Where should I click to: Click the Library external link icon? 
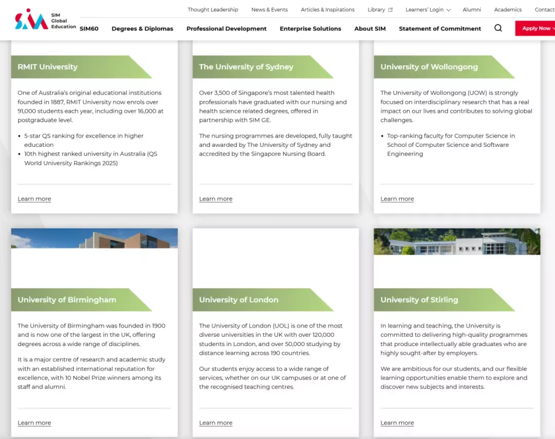point(391,10)
